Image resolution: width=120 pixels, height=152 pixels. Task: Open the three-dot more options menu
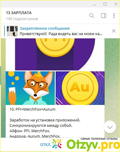pyautogui.click(x=114, y=16)
